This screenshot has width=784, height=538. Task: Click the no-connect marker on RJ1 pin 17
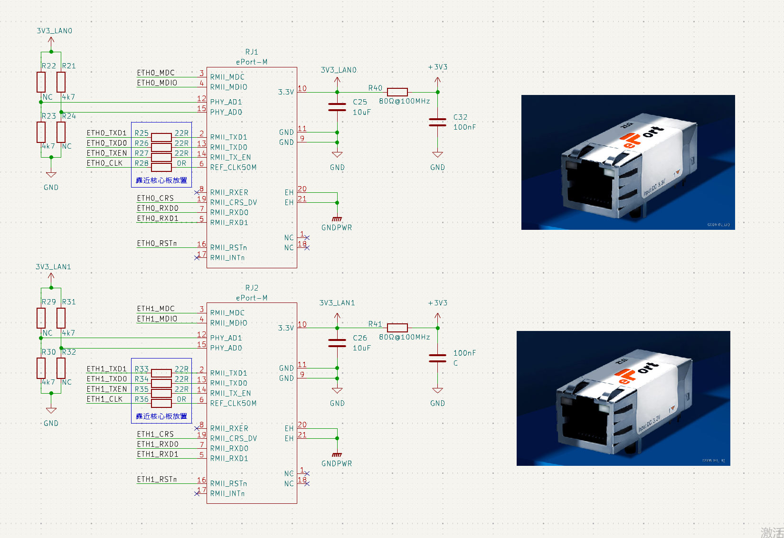tap(197, 258)
